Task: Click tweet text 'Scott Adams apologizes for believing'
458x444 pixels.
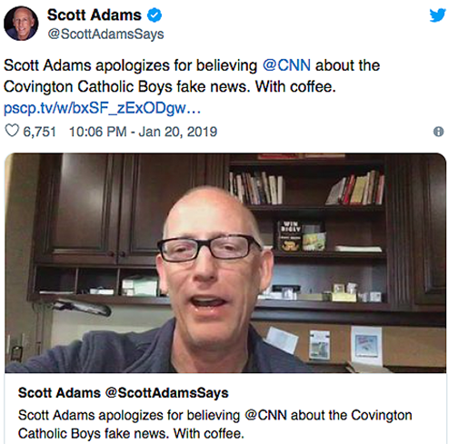Action: (x=130, y=65)
